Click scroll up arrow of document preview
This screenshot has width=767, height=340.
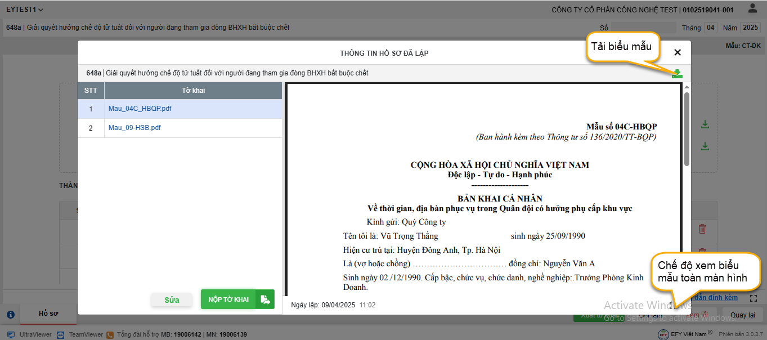687,88
